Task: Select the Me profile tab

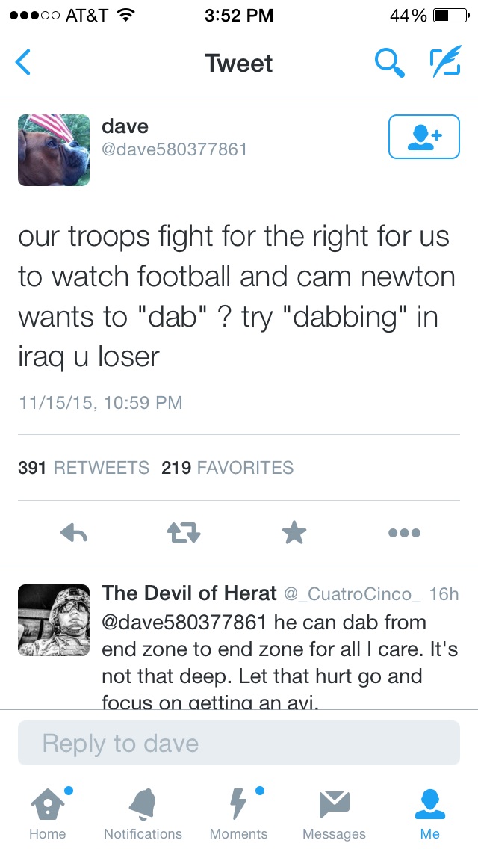Action: coord(430,813)
